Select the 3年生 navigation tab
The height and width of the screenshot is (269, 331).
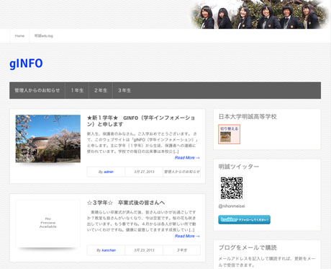[124, 90]
